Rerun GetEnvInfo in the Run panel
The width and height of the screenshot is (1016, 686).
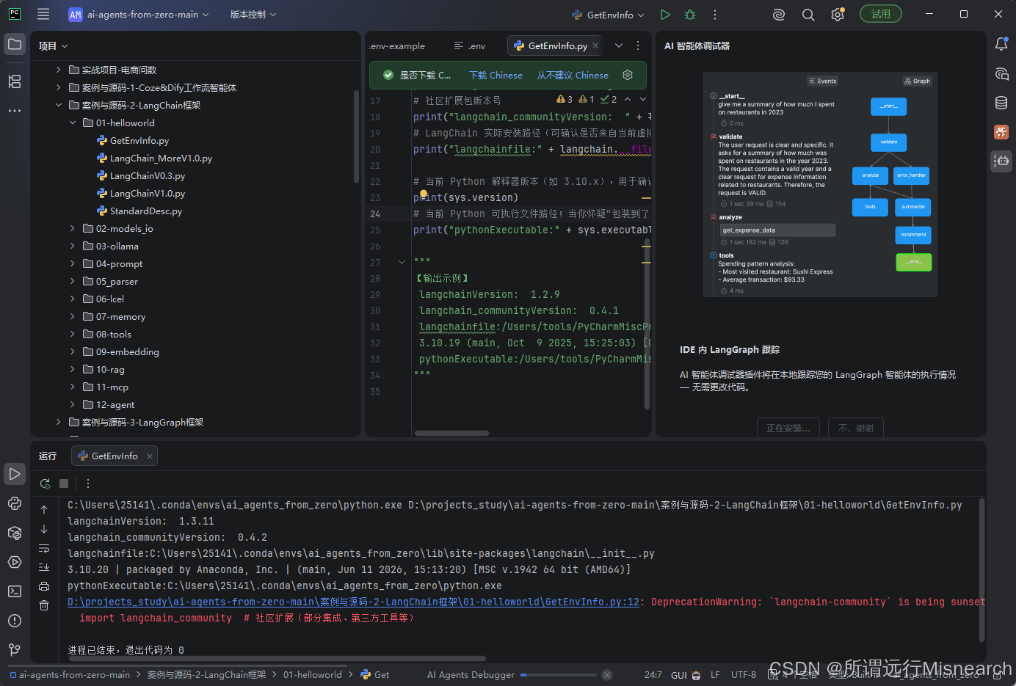pyautogui.click(x=46, y=484)
